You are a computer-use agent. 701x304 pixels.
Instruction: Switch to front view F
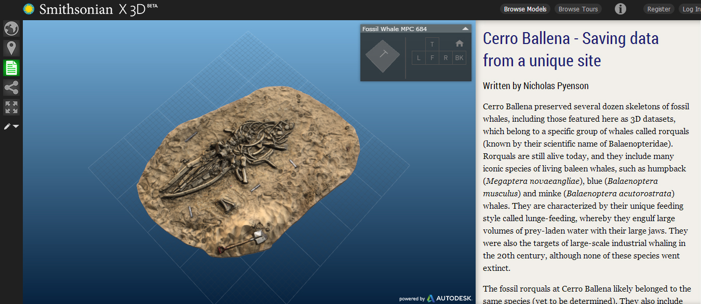432,58
